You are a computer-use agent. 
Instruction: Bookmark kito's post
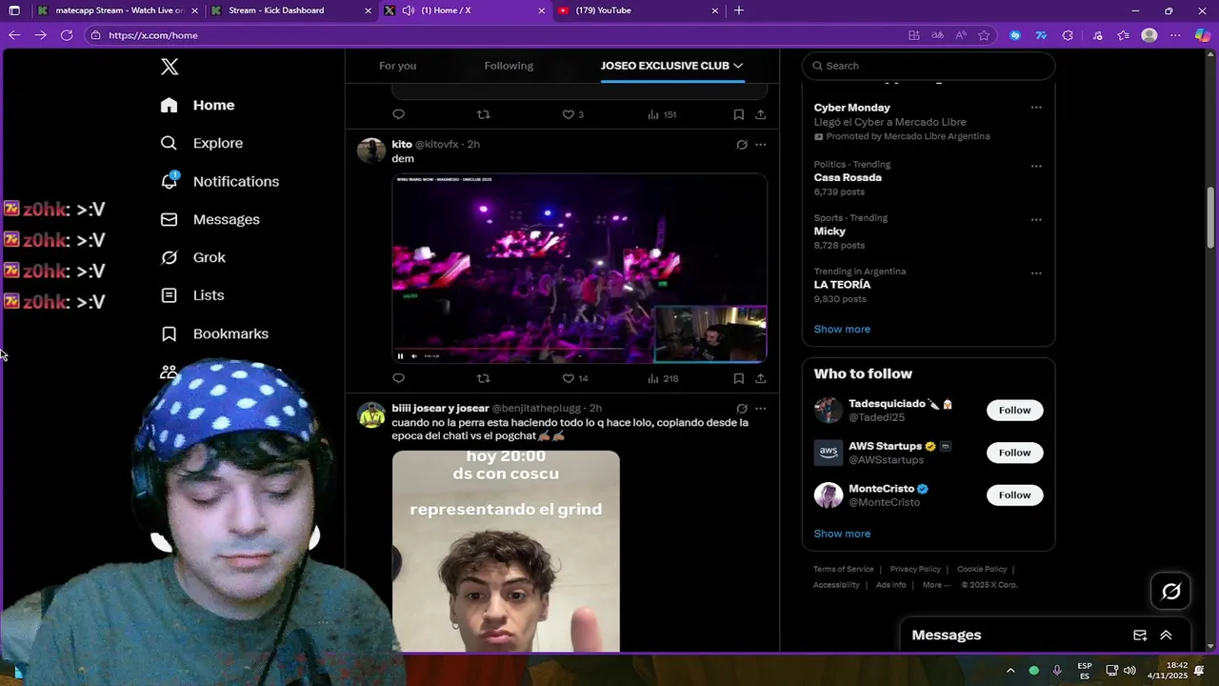click(738, 378)
